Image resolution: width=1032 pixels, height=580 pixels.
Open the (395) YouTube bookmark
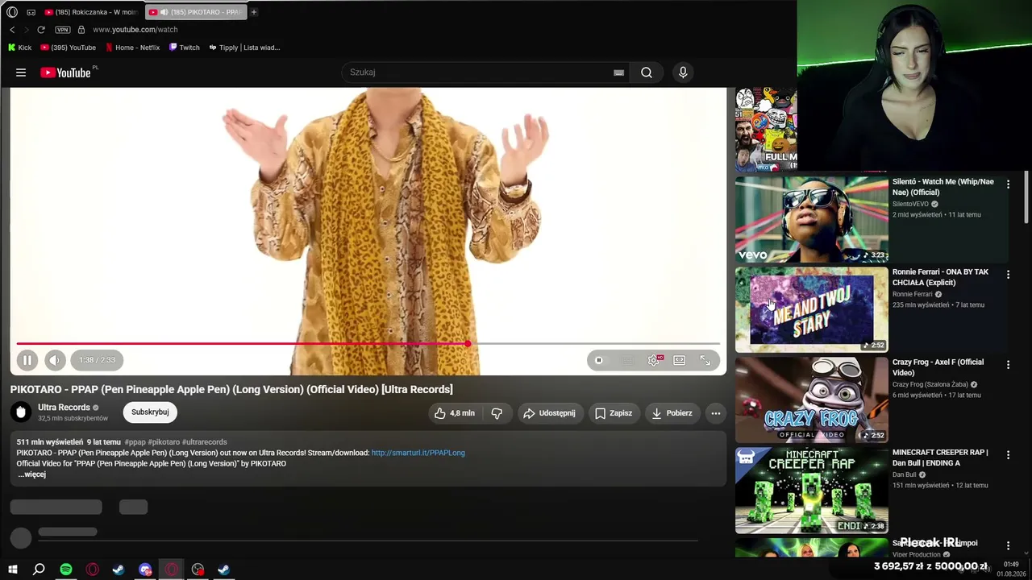(68, 48)
